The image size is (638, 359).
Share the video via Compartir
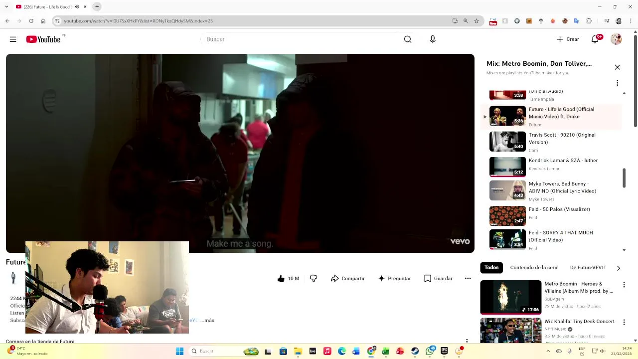pyautogui.click(x=348, y=279)
